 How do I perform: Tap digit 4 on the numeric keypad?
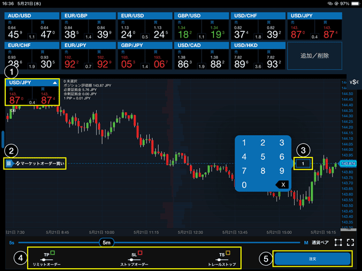point(244,157)
